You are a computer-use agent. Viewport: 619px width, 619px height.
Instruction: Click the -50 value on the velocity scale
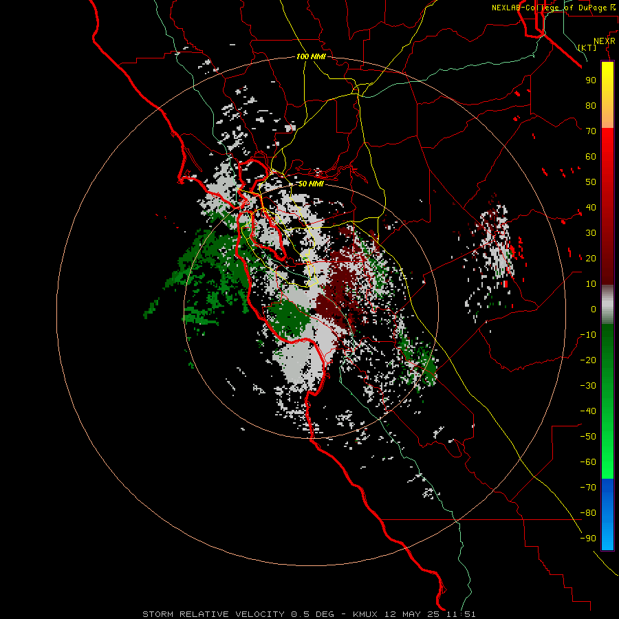click(x=588, y=437)
